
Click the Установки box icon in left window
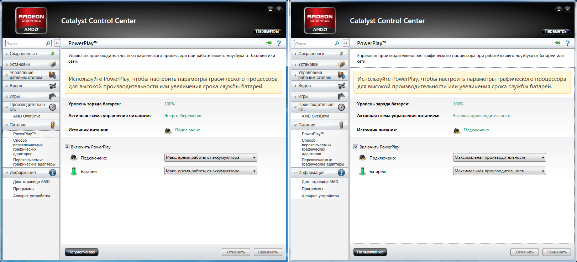53,64
